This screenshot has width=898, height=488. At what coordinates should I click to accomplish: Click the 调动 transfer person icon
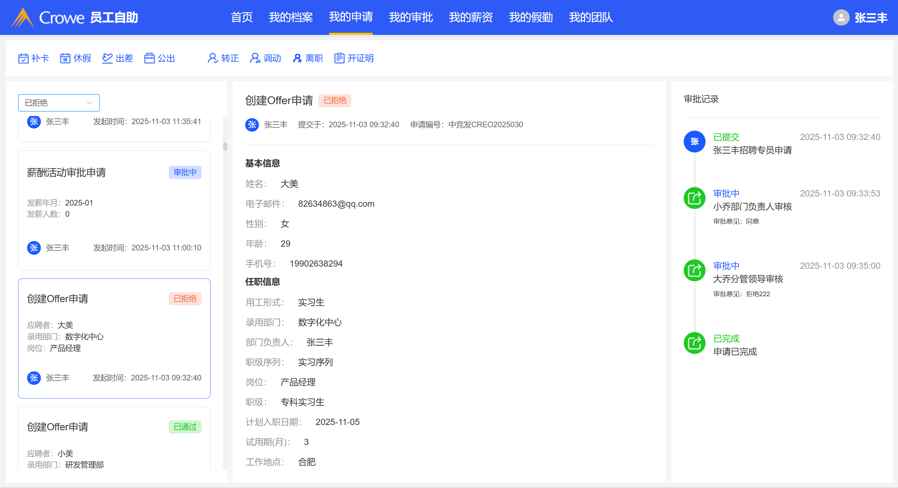tap(255, 58)
